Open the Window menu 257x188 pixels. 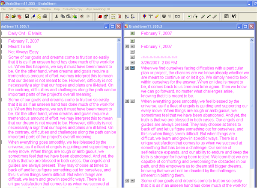(x=46, y=9)
